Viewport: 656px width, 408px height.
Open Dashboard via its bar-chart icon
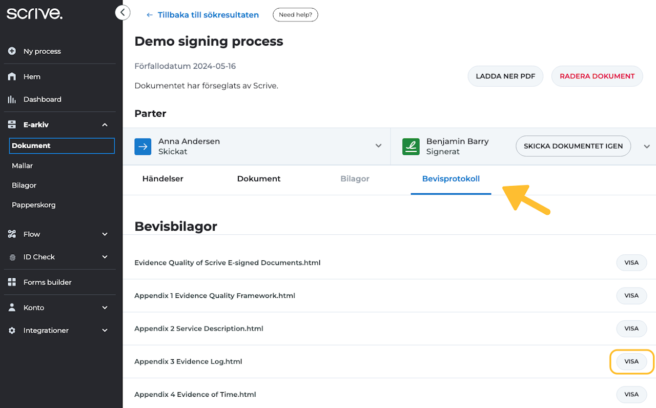coord(12,99)
